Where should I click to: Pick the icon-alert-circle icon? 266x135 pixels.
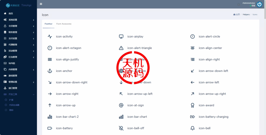[x=192, y=36]
